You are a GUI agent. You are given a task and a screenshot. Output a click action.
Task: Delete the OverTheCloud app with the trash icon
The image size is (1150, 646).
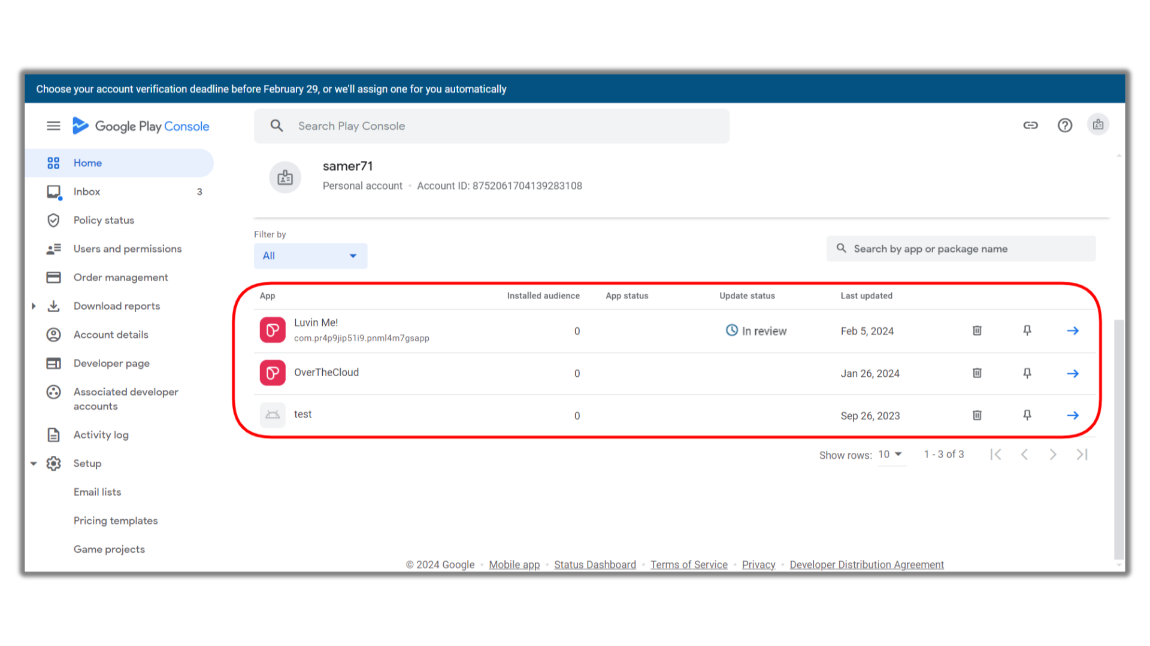coord(977,373)
